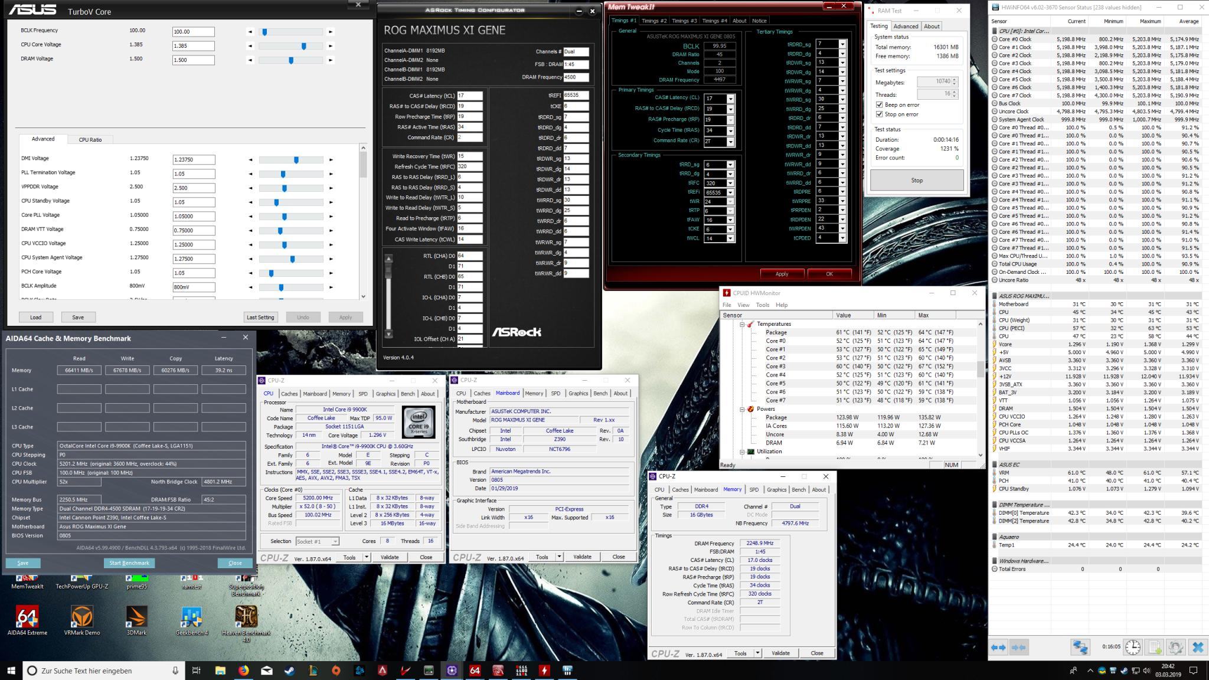This screenshot has width=1209, height=680.
Task: Click the CPU VCCIO Voltage input field
Action: (x=194, y=245)
